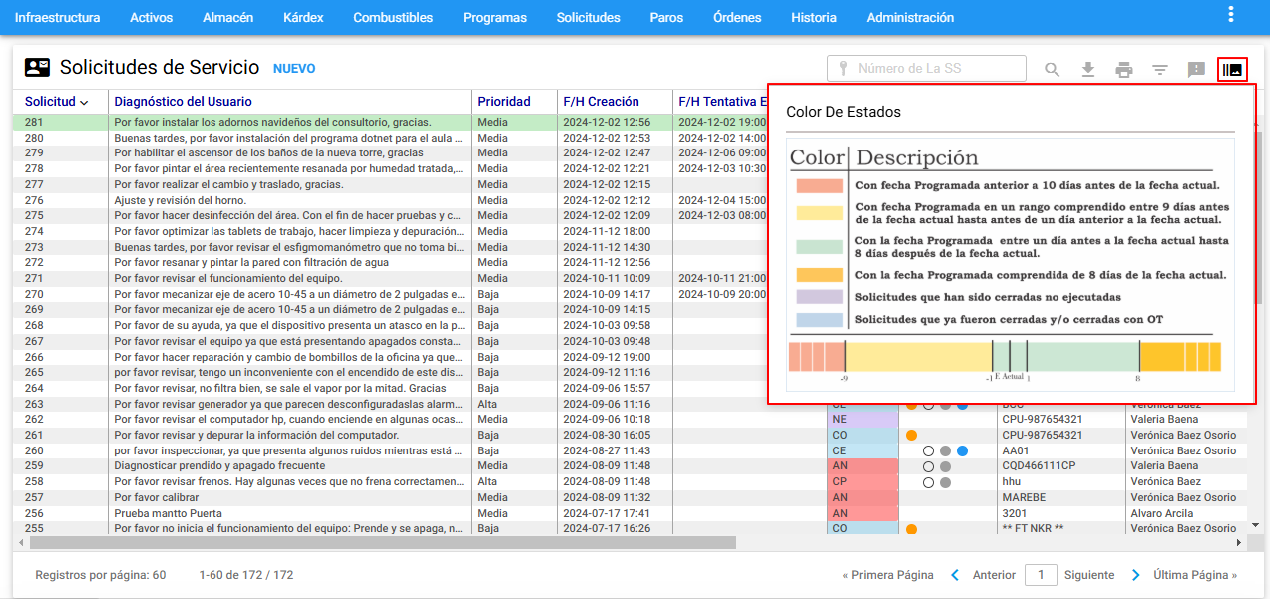1270x599 pixels.
Task: Click the Prioridad column header
Action: coord(503,102)
